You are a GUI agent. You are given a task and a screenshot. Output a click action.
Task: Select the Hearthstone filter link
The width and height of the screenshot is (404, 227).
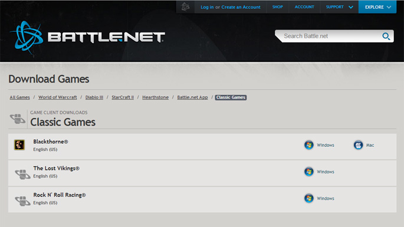155,97
